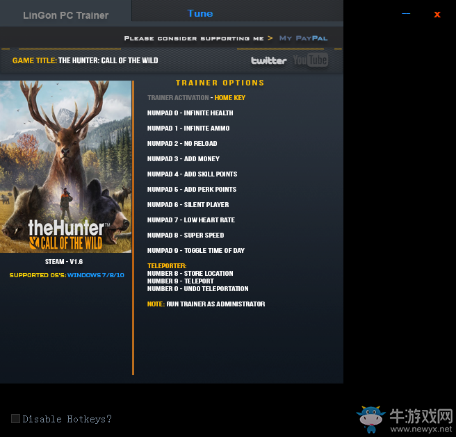Click 'Numpad 3 - Add Money' line
Viewport: 456px width, 437px height.
[184, 159]
